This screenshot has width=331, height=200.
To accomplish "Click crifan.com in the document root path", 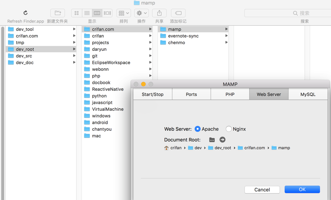I will pyautogui.click(x=251, y=148).
